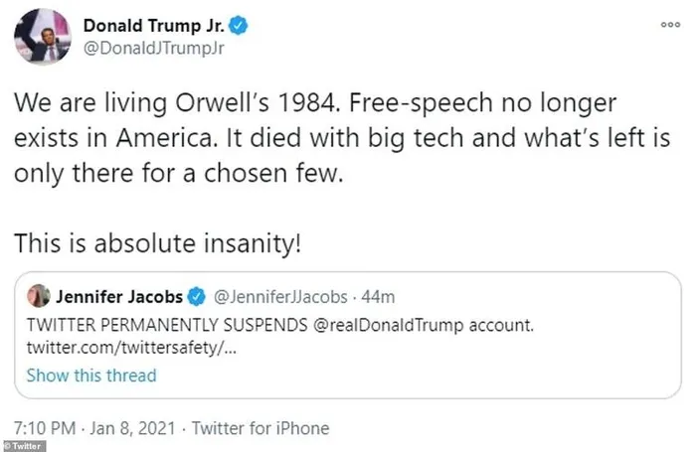Image resolution: width=696 pixels, height=452 pixels.
Task: Click the Jennifer Jacobs name in the quoted tweet
Action: 115,295
